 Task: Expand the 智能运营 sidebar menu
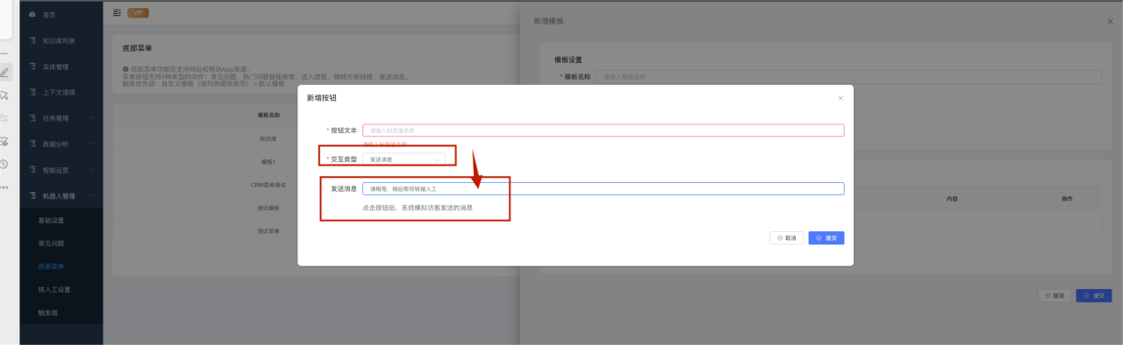(x=61, y=170)
